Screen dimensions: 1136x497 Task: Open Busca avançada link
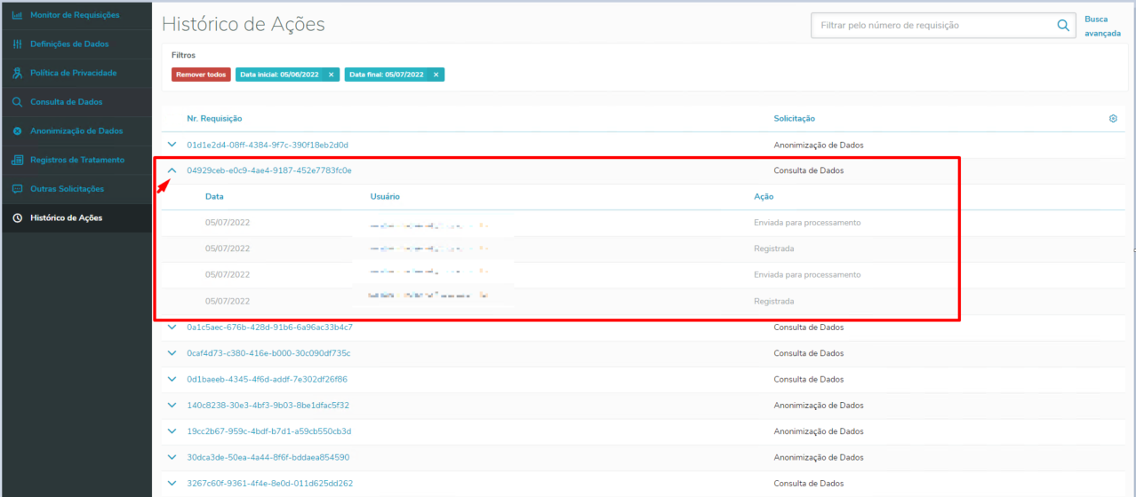[x=1102, y=26]
